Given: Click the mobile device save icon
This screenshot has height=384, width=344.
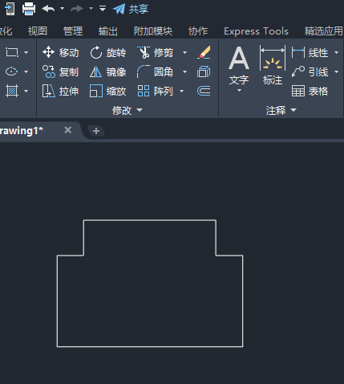Looking at the screenshot, I should coord(10,9).
